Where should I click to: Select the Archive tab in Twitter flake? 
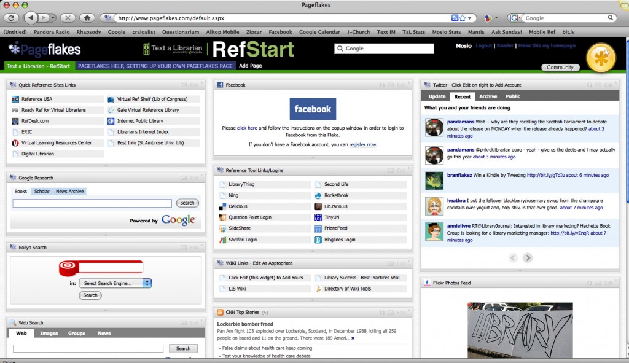488,96
